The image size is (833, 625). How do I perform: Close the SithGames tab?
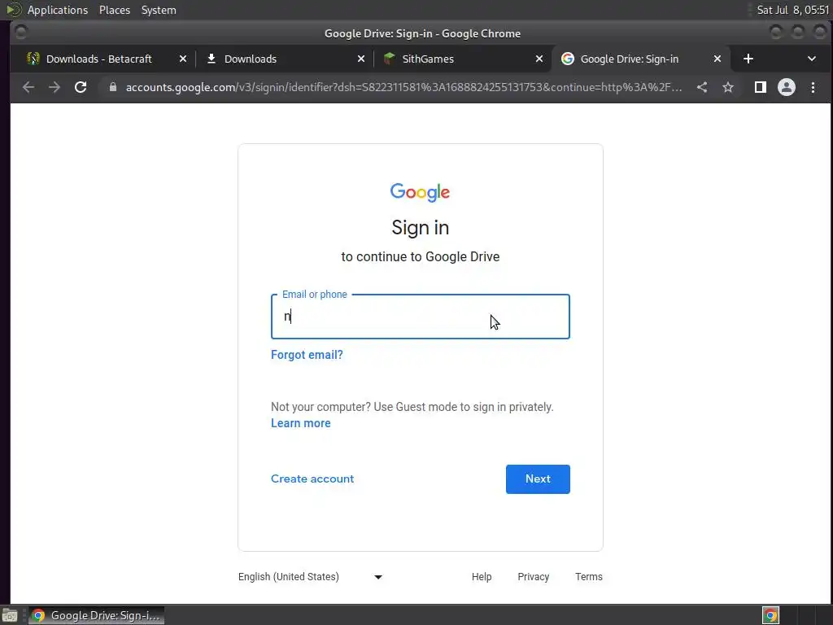(x=539, y=59)
